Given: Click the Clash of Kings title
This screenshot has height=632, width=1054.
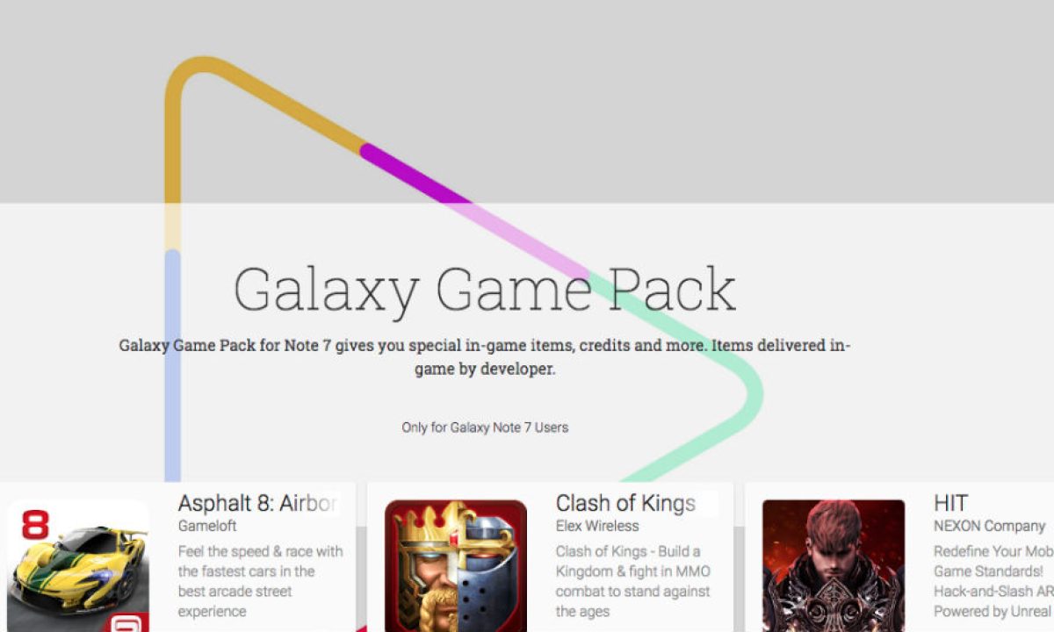Looking at the screenshot, I should 625,503.
